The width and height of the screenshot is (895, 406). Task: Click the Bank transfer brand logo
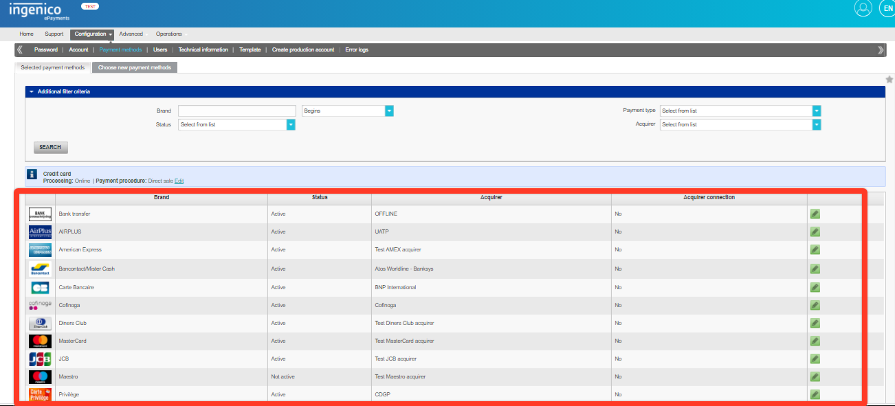tap(41, 214)
